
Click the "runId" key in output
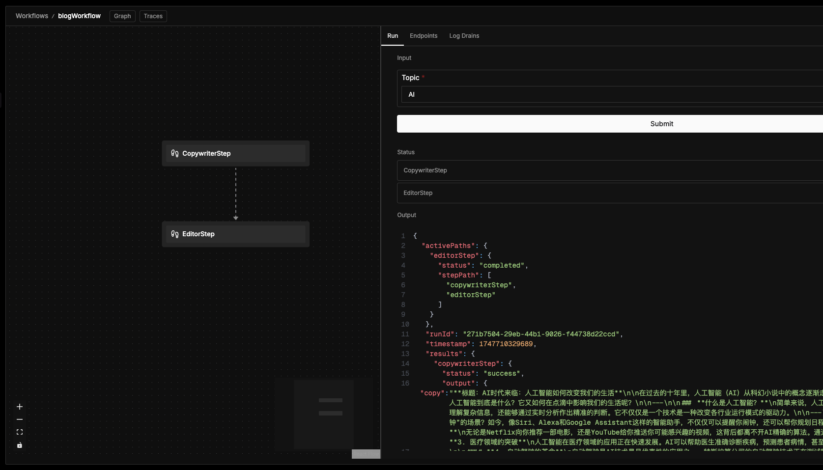click(x=440, y=334)
